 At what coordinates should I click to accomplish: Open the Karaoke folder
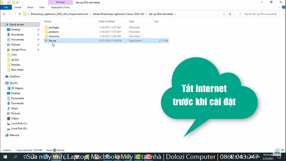15,65
